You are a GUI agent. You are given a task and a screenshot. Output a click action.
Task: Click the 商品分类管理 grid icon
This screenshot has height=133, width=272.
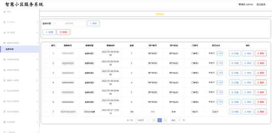[x=5, y=101]
